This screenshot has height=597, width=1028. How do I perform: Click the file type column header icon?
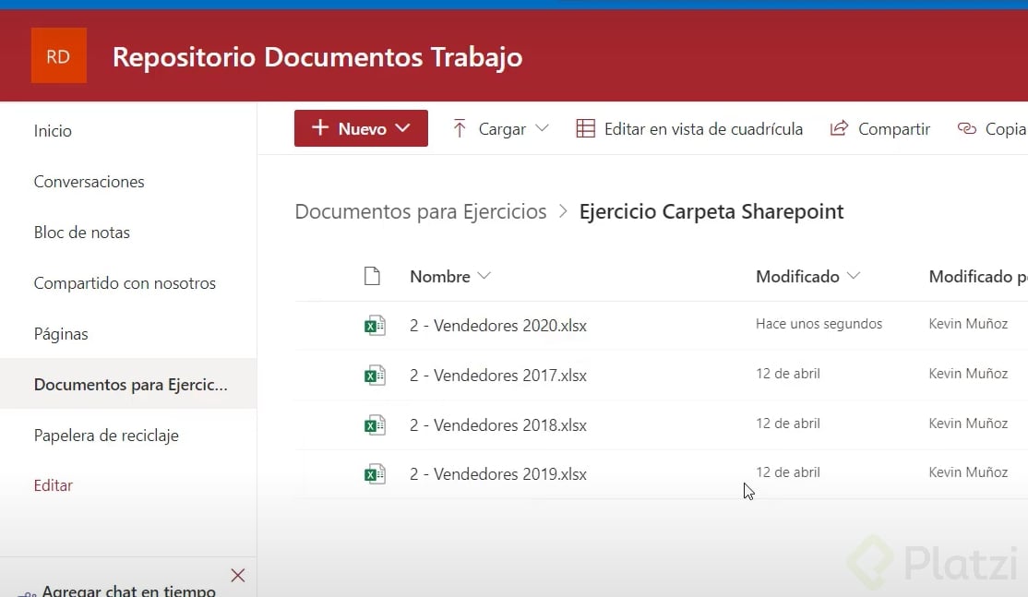coord(372,276)
